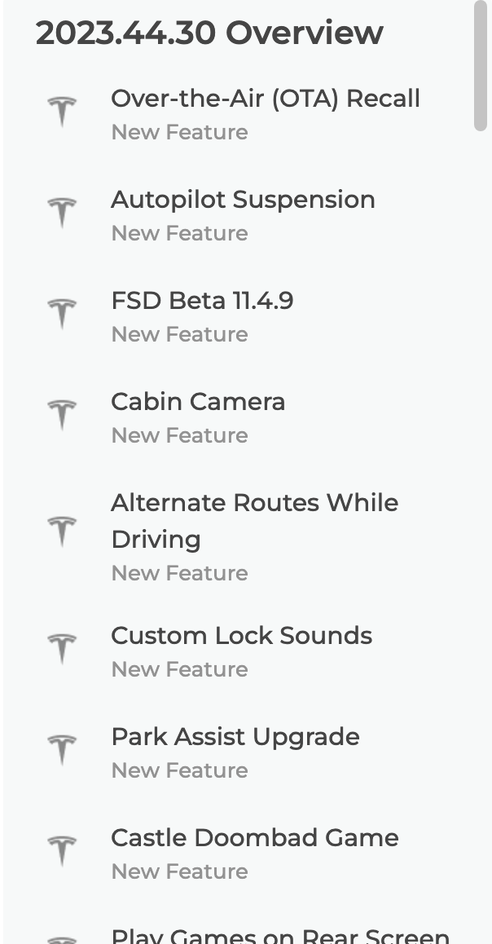Click the Tesla logo beside Park Assist Upgrade
The image size is (492, 944).
coord(62,751)
